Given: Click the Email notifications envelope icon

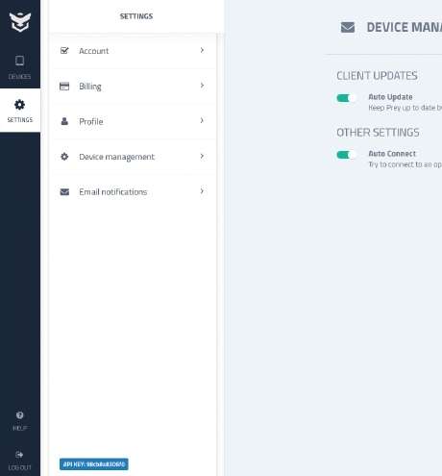Looking at the screenshot, I should tap(64, 191).
